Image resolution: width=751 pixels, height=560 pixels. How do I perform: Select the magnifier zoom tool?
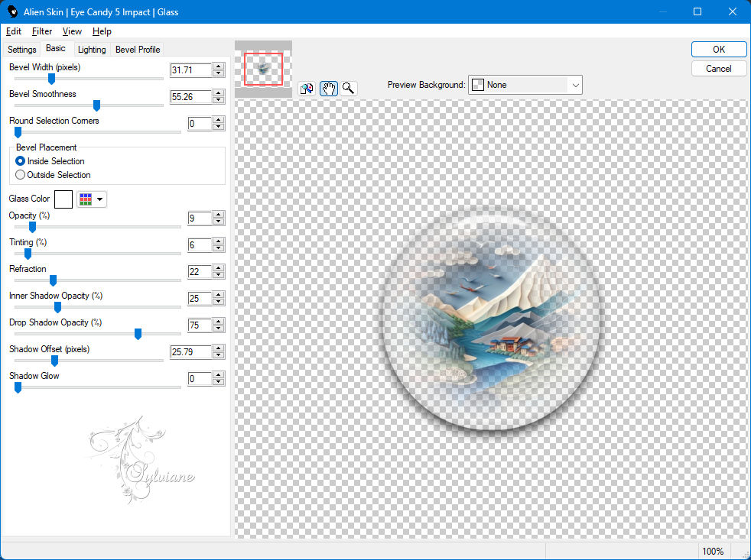tap(349, 89)
